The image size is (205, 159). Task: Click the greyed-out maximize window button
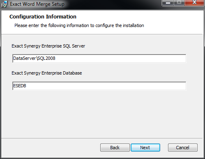click(x=179, y=3)
